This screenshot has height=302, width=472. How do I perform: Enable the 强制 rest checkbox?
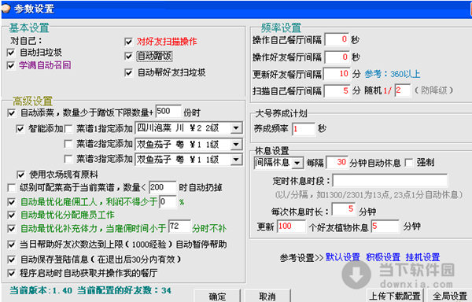pyautogui.click(x=409, y=163)
